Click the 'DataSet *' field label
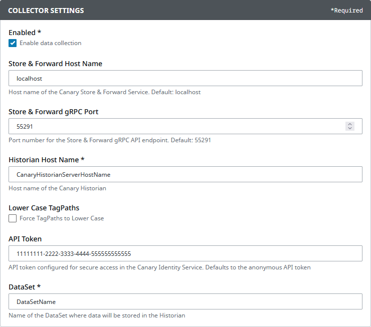The height and width of the screenshot is (327, 371). point(25,287)
